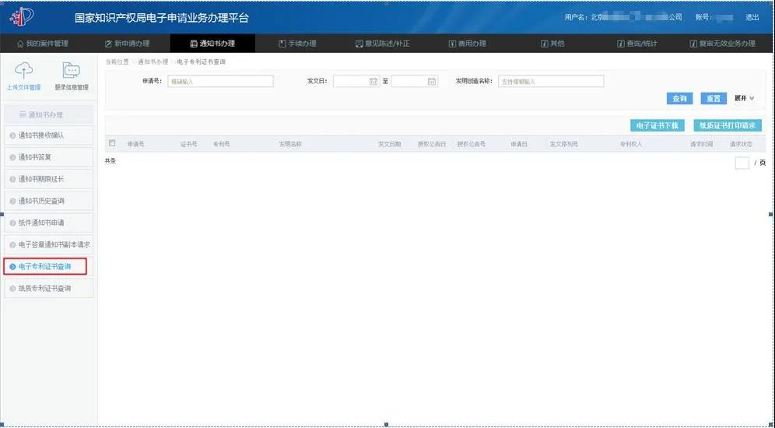Expand the search filters with 展开
Screen dimensions: 775x428
click(x=744, y=99)
